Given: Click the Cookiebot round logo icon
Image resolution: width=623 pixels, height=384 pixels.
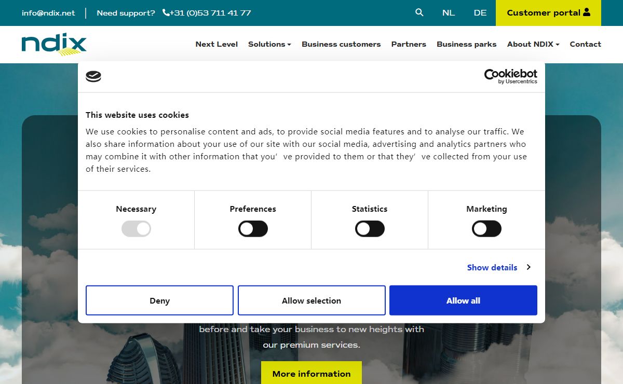Looking at the screenshot, I should pyautogui.click(x=93, y=77).
